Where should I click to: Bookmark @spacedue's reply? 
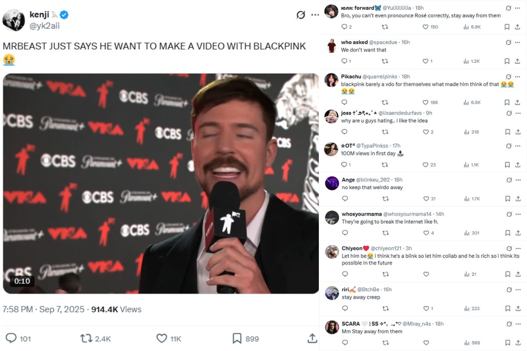point(508,61)
